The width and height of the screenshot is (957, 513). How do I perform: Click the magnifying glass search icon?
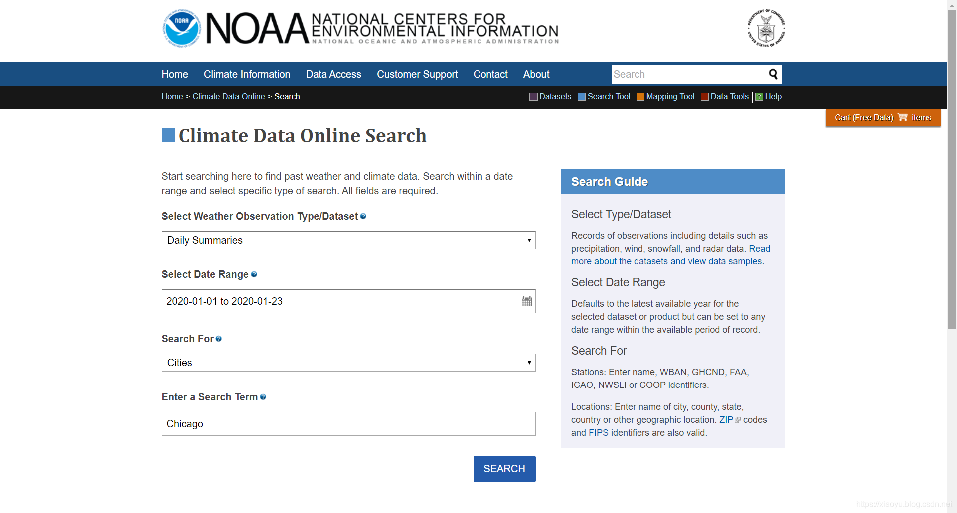773,74
